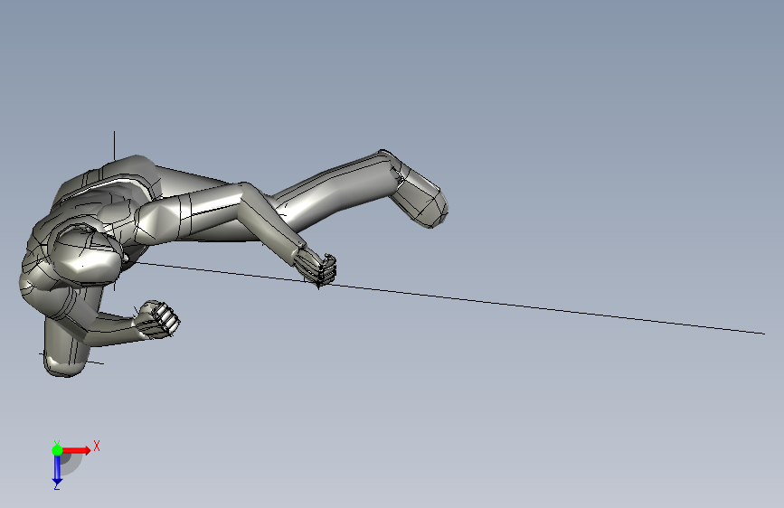784x508 pixels.
Task: Pick the long horizontal sketch line
Action: (x=448, y=297)
